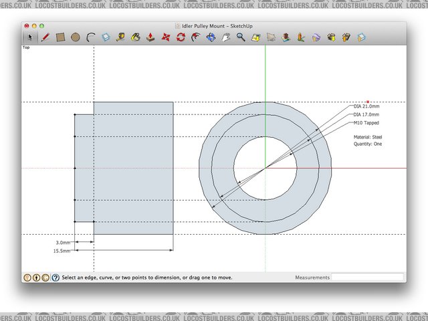The width and height of the screenshot is (428, 321).
Task: Click the Measurements input box
Action: [367, 277]
